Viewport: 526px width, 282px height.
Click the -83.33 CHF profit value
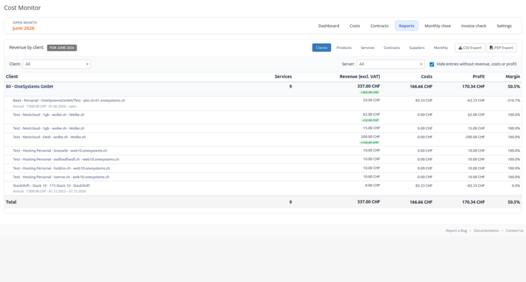pyautogui.click(x=476, y=186)
